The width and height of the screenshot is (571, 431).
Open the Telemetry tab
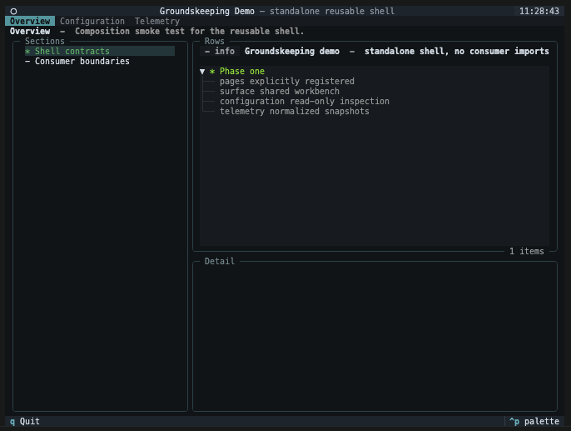point(157,21)
